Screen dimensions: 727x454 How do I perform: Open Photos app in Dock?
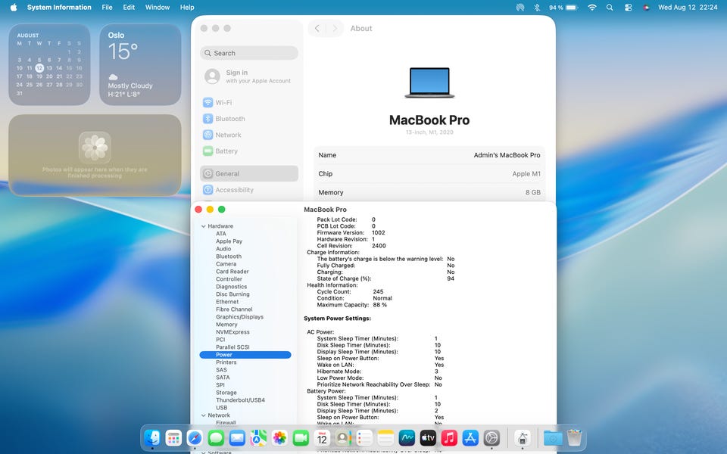(279, 437)
